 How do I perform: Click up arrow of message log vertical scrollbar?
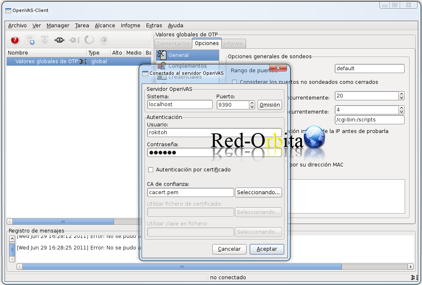pos(12,239)
